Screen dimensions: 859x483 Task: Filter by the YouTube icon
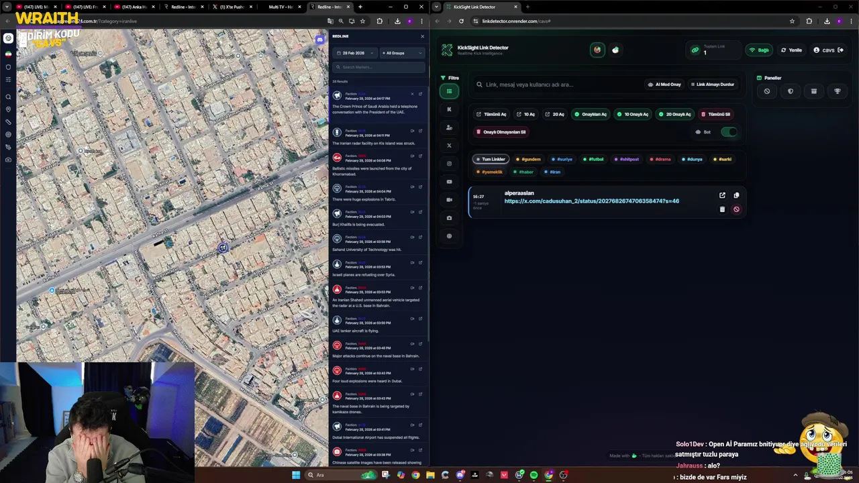tap(450, 182)
